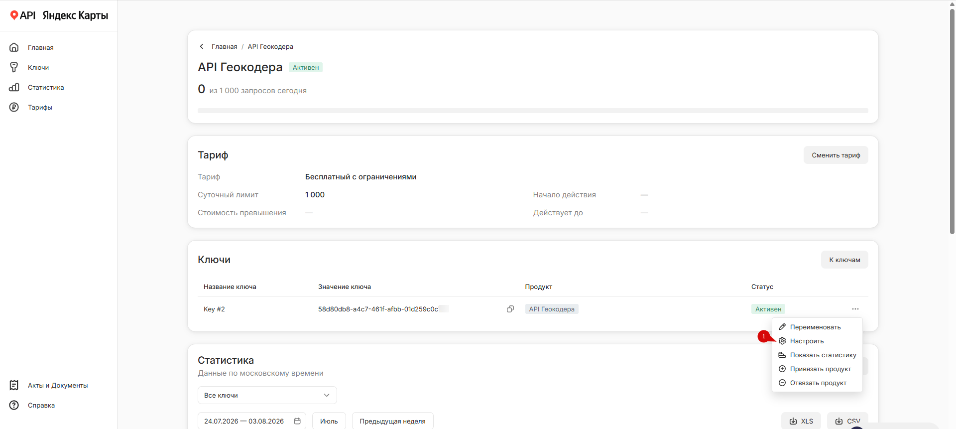
Task: Open the Справка sidebar link
Action: coord(41,405)
